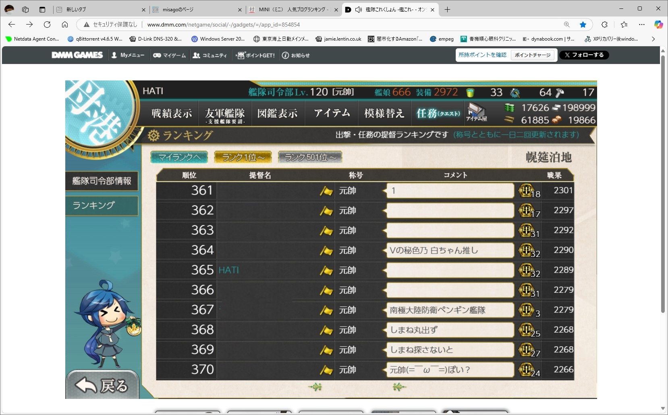Open マイゲーム in DMM header
668x415 pixels.
click(x=170, y=55)
